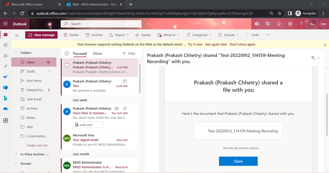Viewport: 329px width, 173px height.
Task: Open the Filter menu
Action: tap(129, 54)
